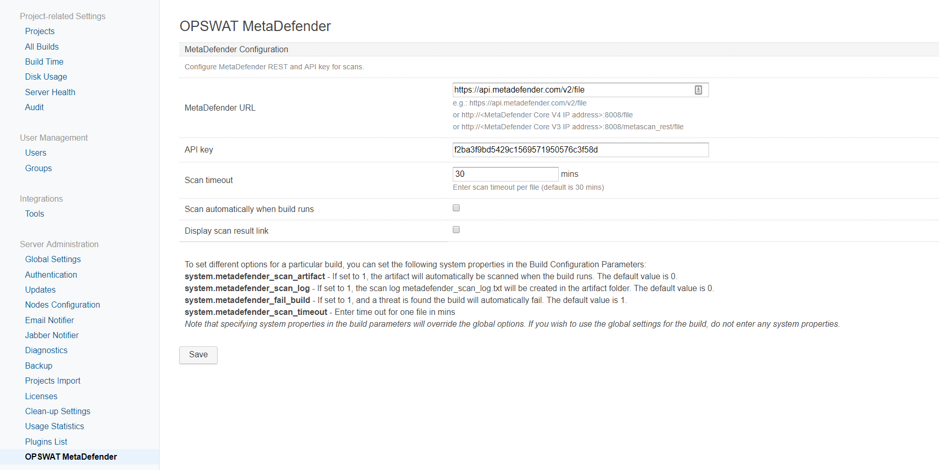Open the Jabber Notifier settings

[52, 335]
